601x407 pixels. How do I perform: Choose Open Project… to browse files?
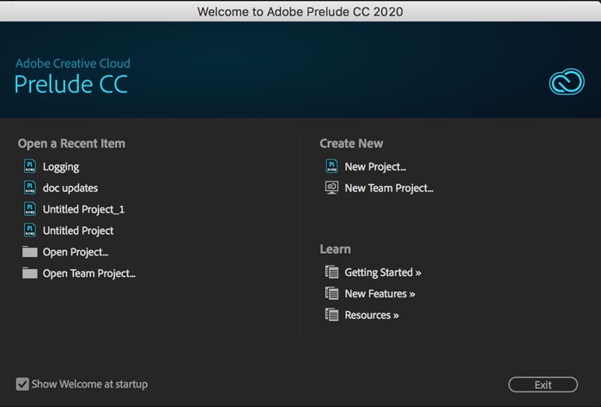tap(76, 252)
